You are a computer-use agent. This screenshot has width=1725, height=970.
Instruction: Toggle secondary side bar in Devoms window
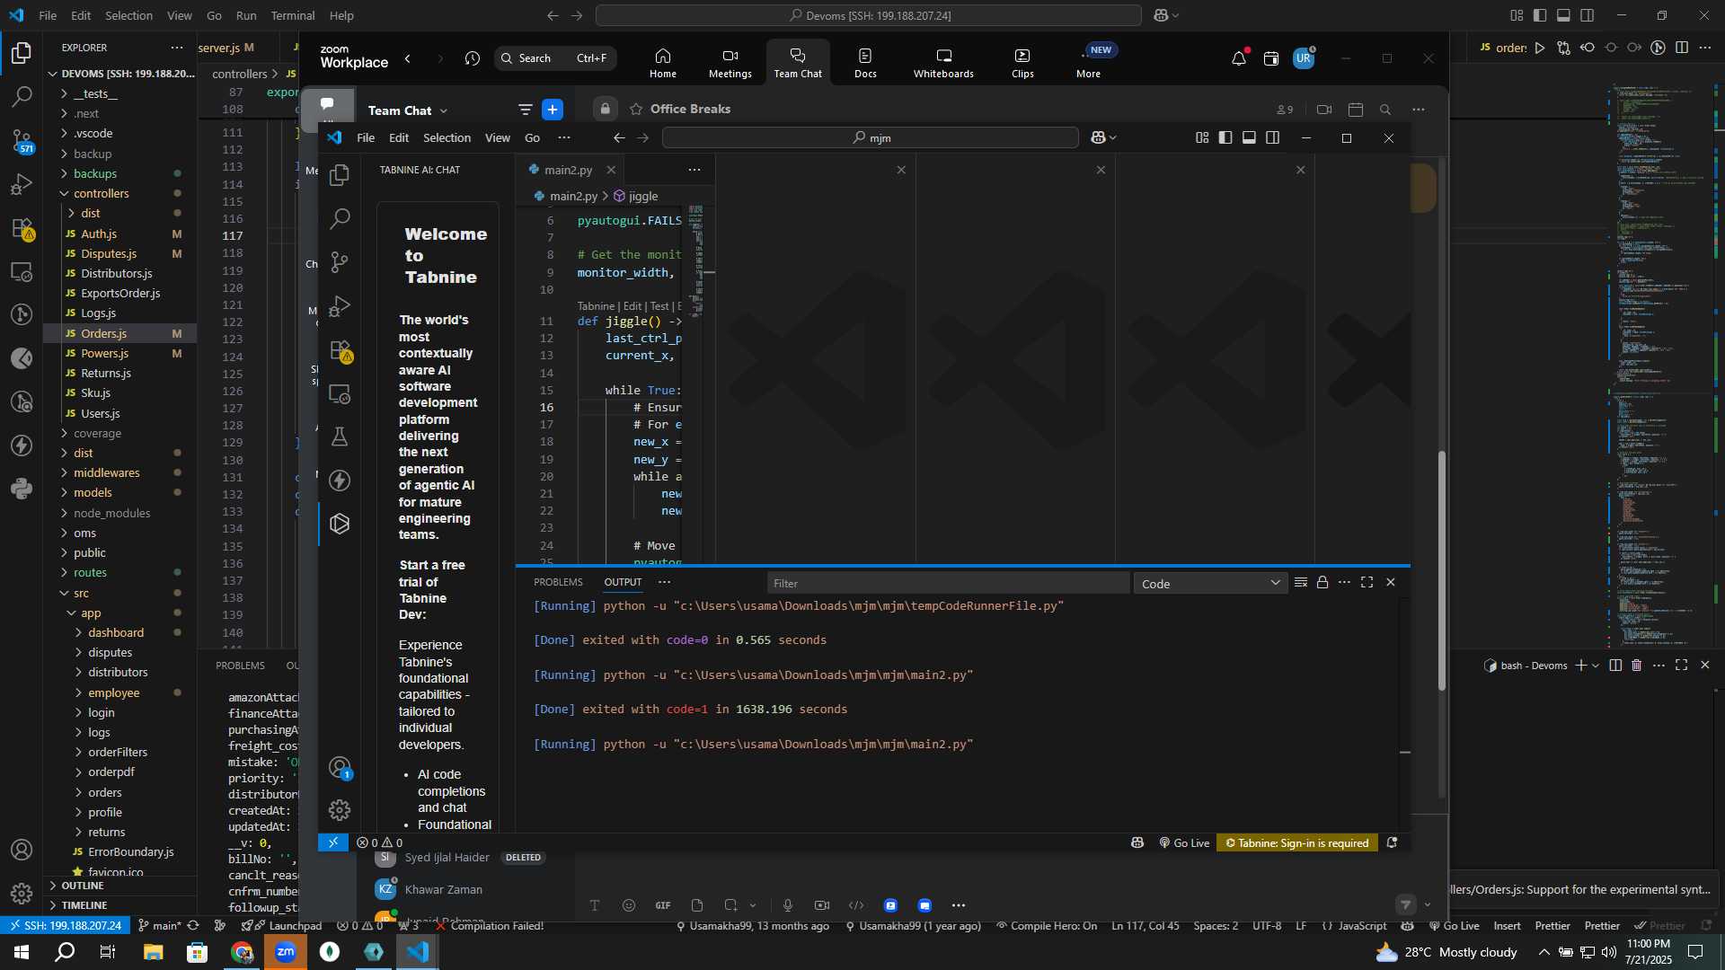pos(1588,15)
